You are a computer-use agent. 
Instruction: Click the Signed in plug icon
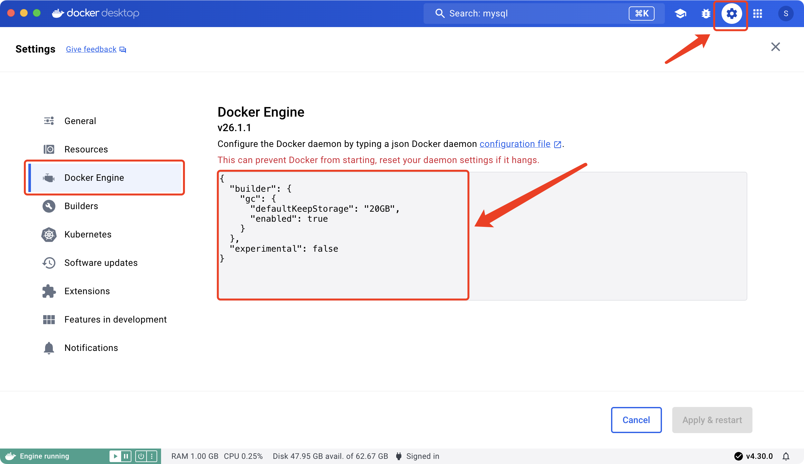399,456
